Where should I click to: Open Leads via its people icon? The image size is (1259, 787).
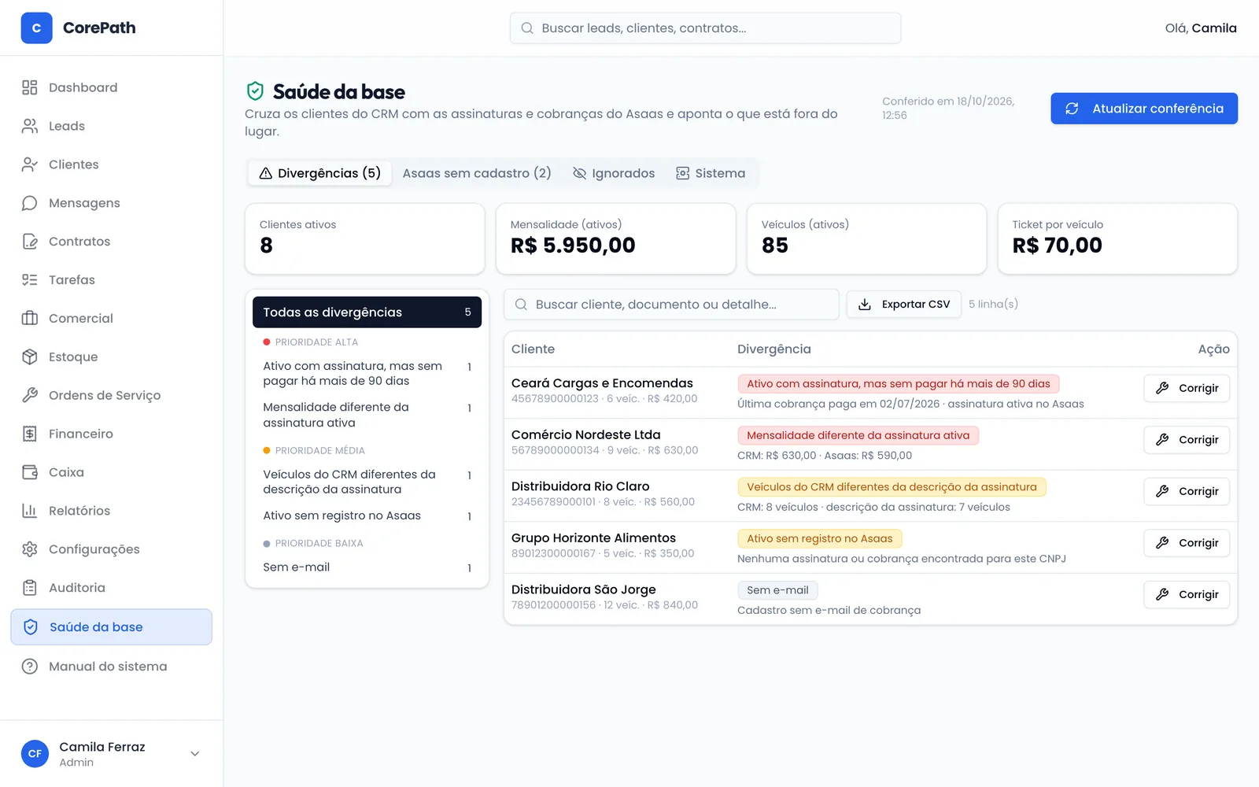[30, 126]
